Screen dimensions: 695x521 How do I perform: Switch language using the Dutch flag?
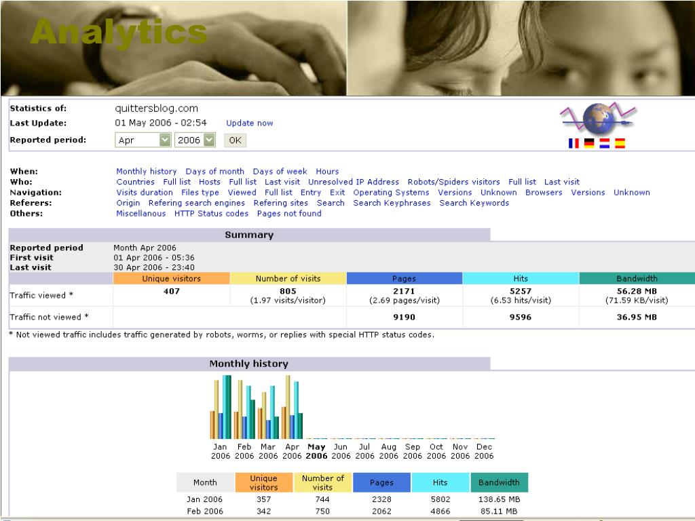pyautogui.click(x=605, y=143)
